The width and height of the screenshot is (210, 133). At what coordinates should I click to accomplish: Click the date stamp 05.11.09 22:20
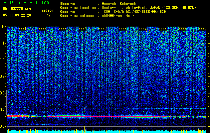coord(17,15)
